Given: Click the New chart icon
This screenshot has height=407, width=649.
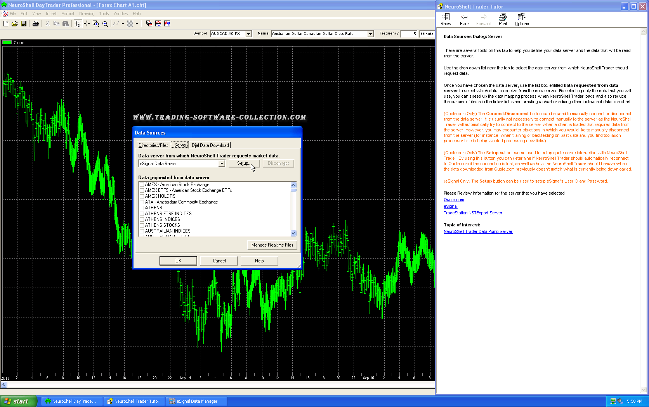Looking at the screenshot, I should click(x=6, y=24).
